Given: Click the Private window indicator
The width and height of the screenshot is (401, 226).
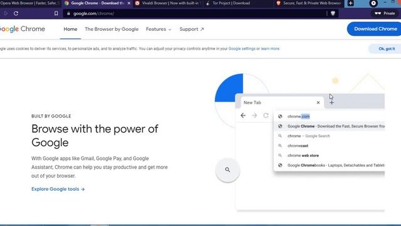Looking at the screenshot, I should click(x=385, y=13).
